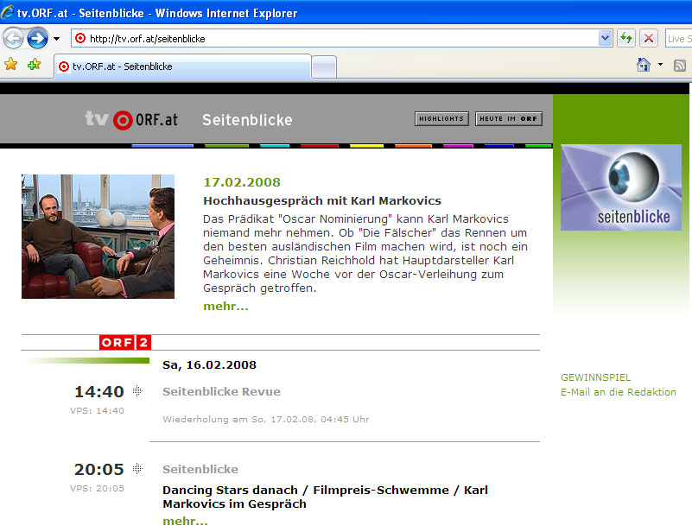This screenshot has height=532, width=692.
Task: Open the Favorites Center star icon
Action: (x=11, y=65)
